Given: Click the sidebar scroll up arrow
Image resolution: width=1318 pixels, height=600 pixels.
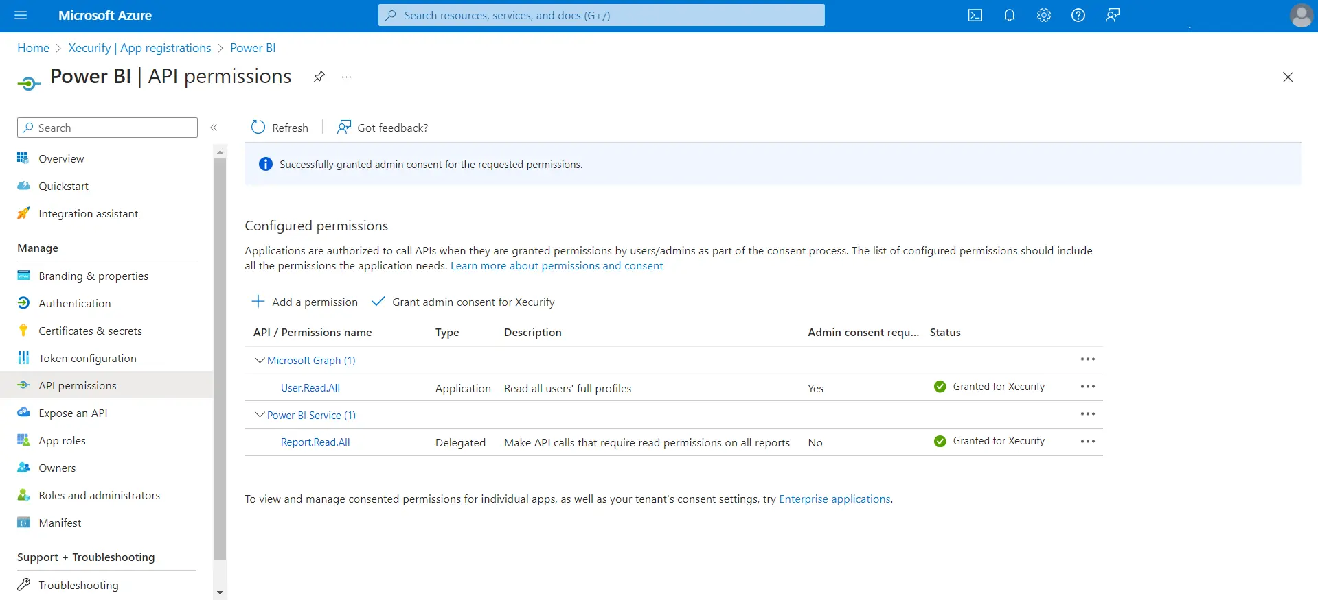Looking at the screenshot, I should click(220, 151).
